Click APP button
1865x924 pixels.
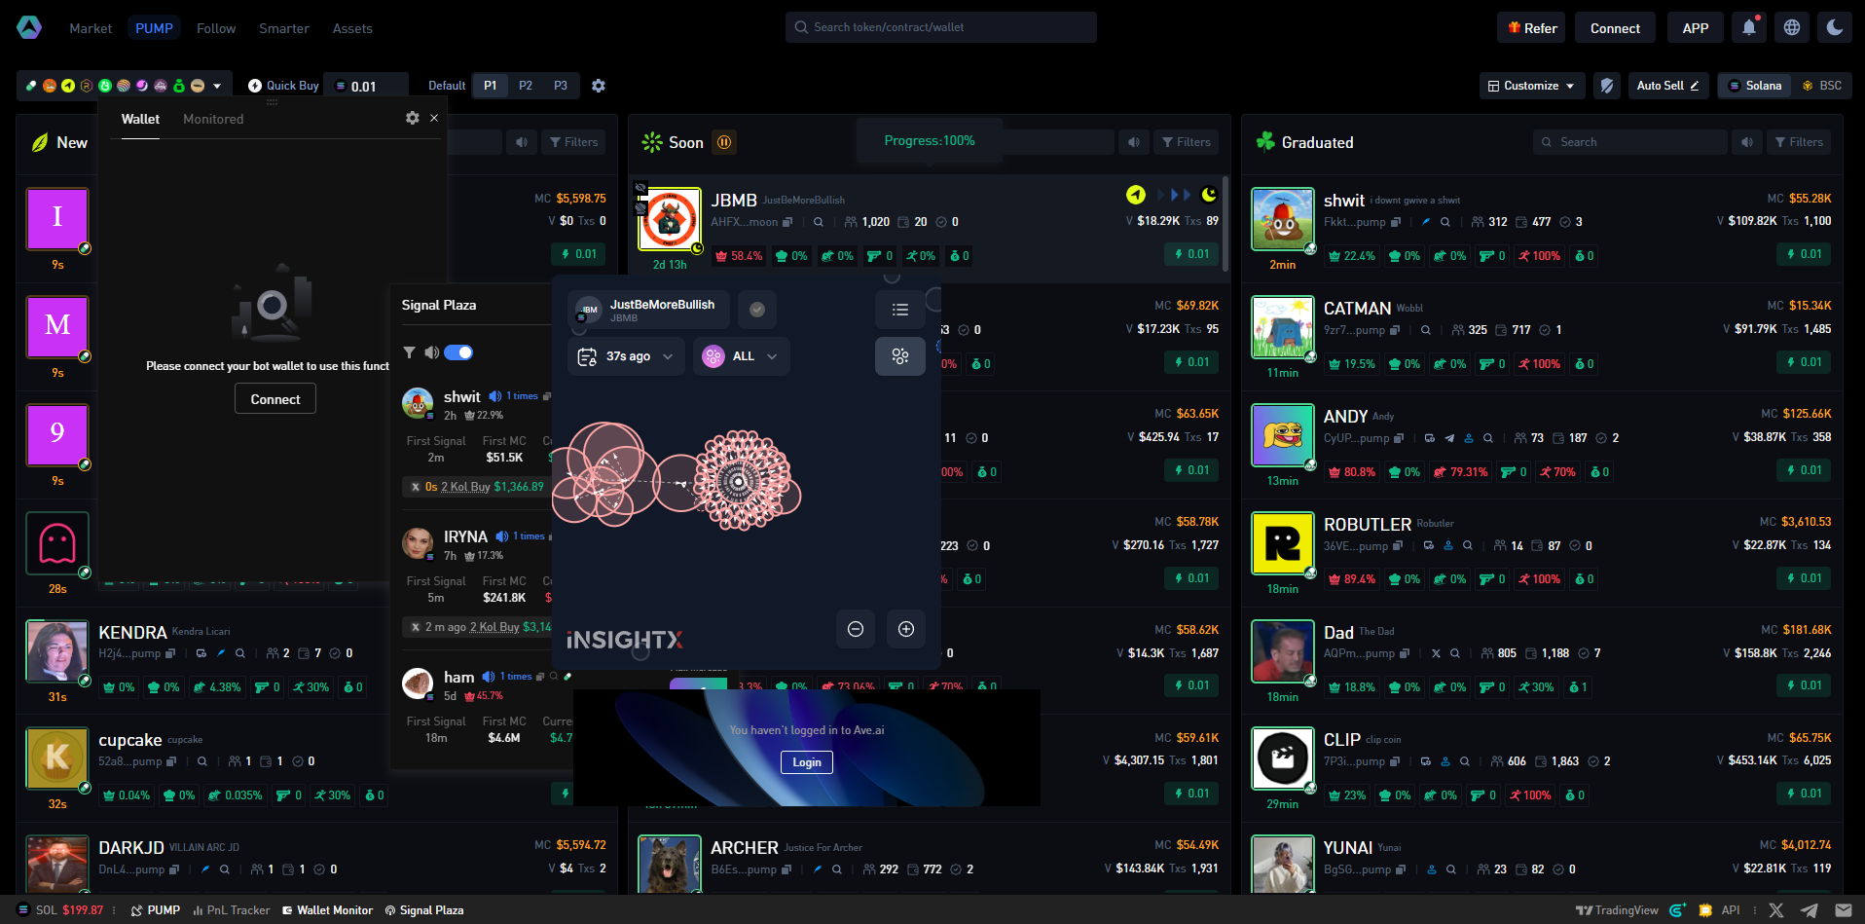1696,27
